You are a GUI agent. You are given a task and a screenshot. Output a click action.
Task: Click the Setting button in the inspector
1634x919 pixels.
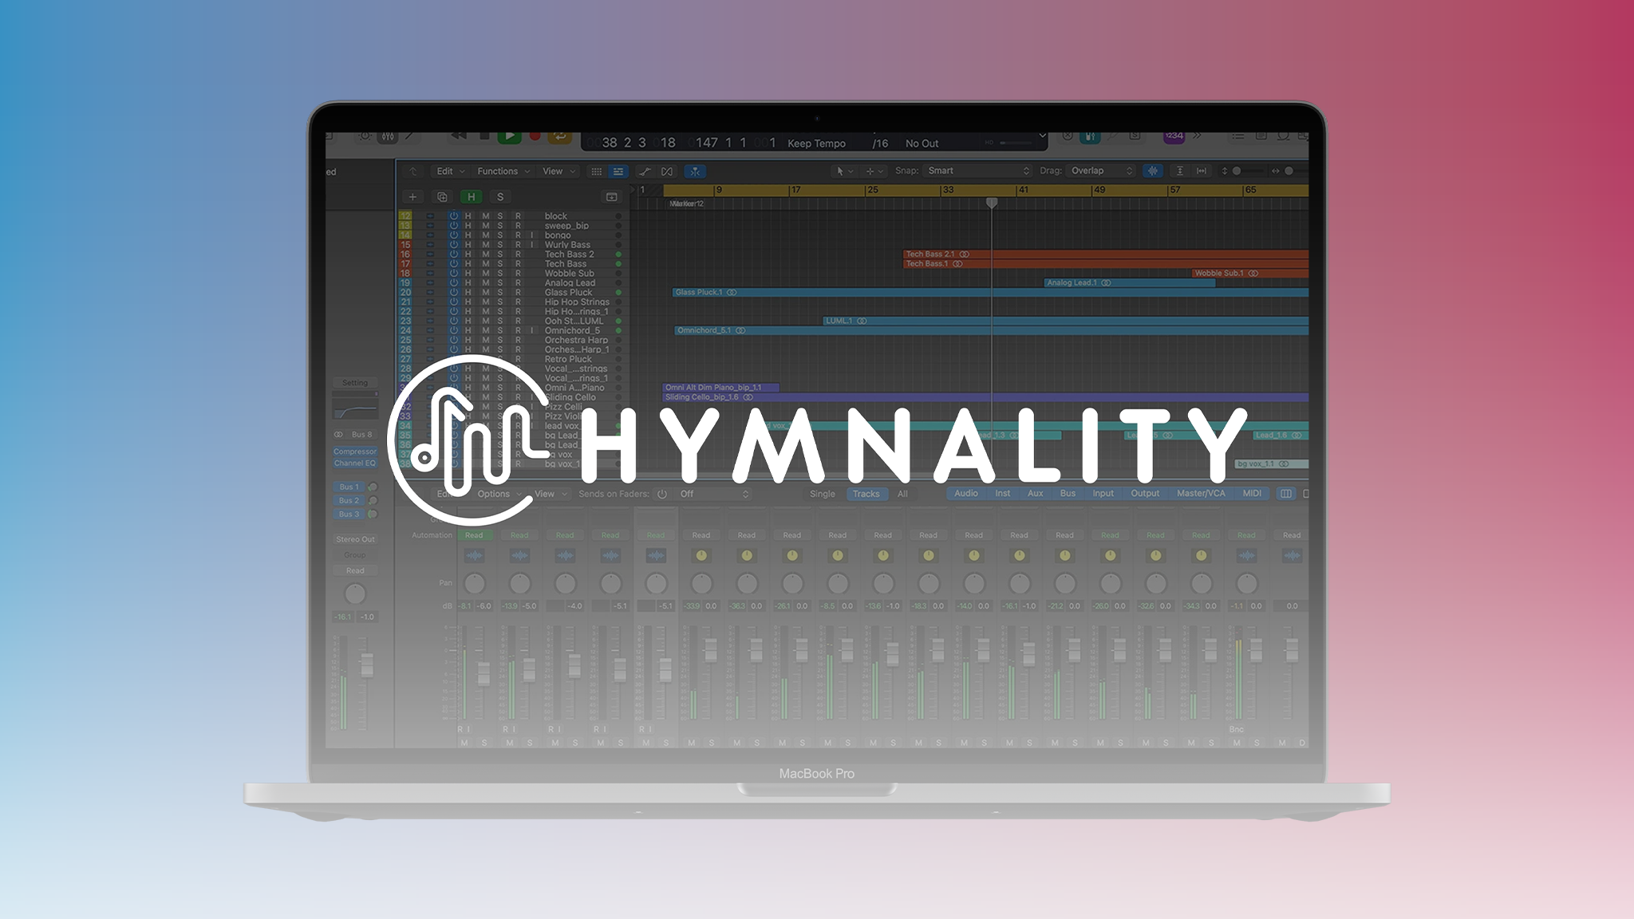[x=355, y=383]
